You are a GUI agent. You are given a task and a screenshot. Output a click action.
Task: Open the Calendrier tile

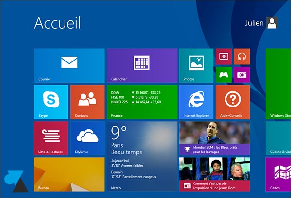tap(142, 65)
